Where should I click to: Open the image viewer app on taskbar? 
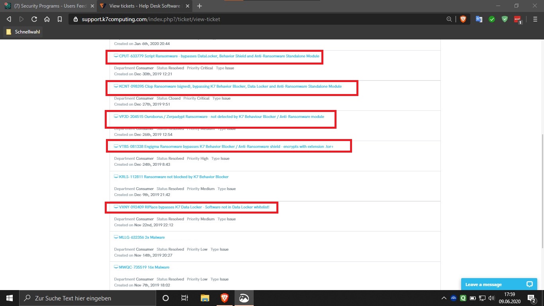(244, 298)
